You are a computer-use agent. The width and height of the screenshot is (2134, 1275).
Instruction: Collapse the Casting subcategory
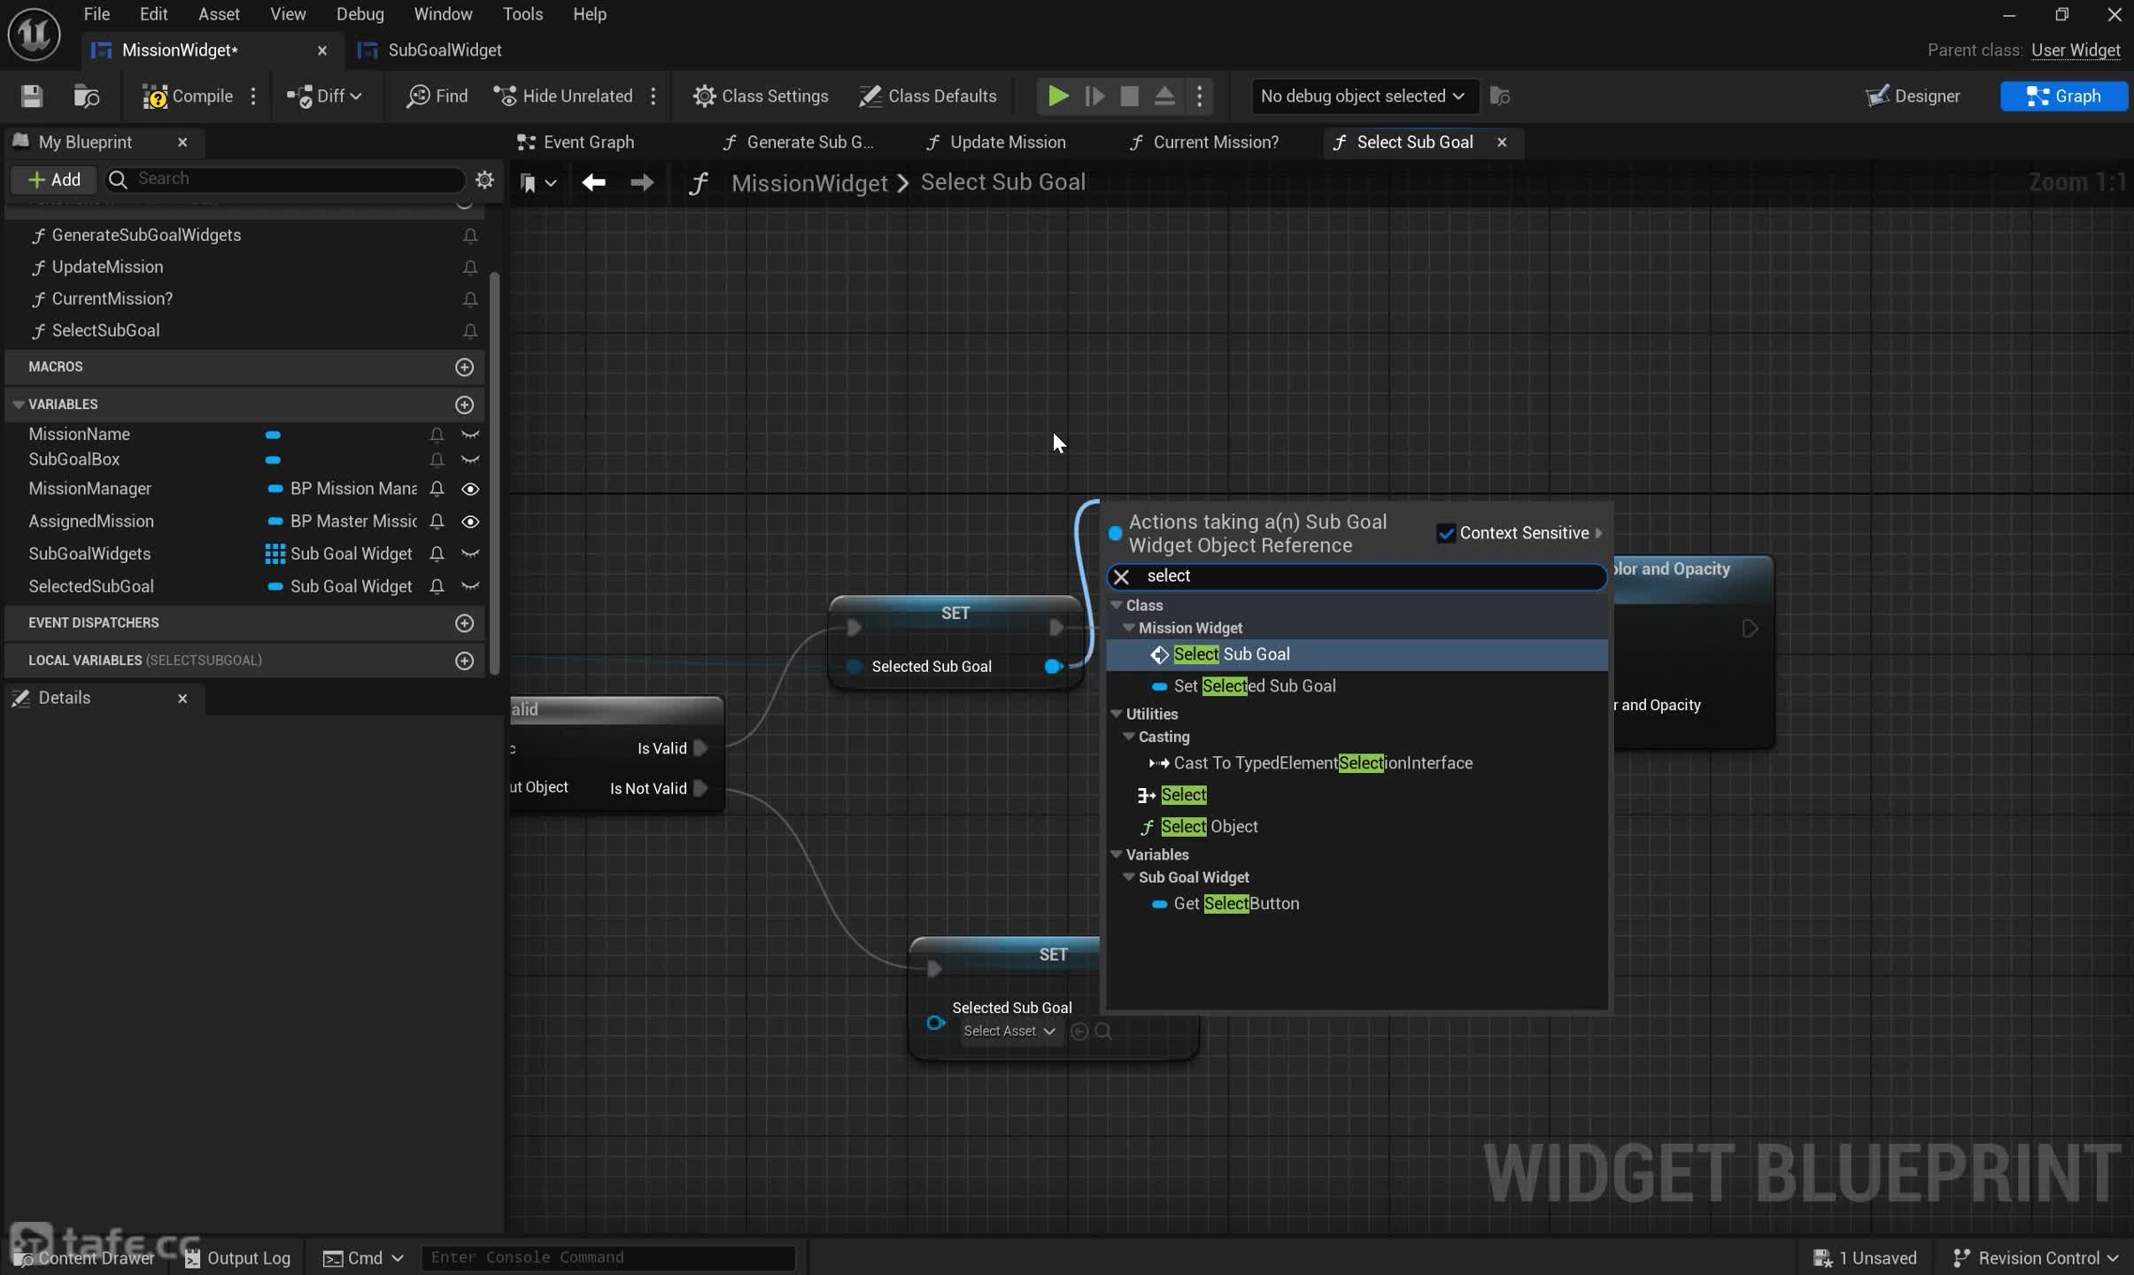click(1129, 737)
